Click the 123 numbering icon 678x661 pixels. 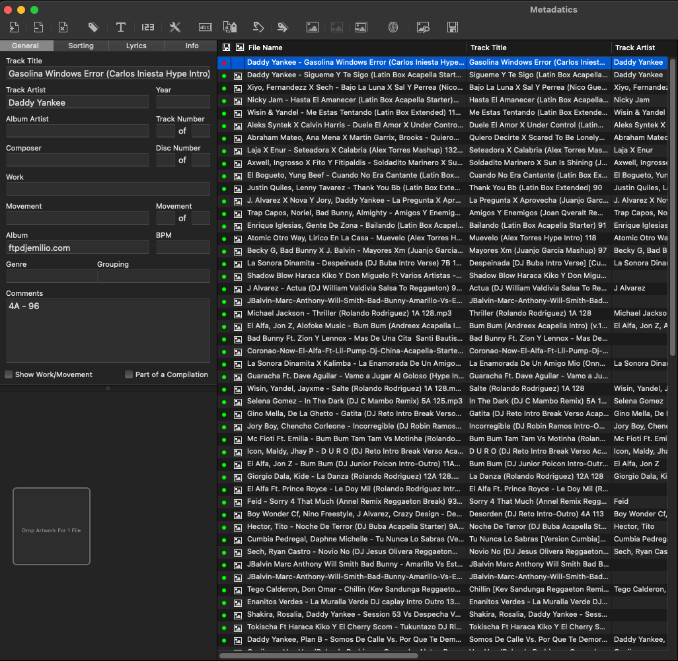pos(147,27)
